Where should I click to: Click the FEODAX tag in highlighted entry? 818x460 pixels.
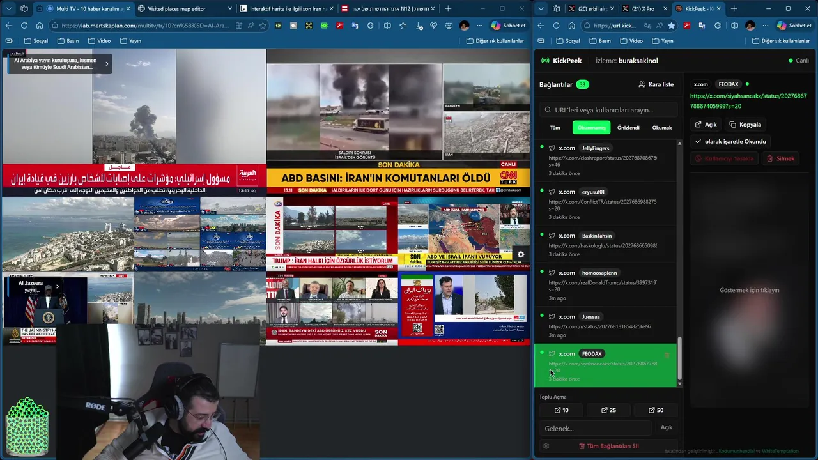[592, 353]
